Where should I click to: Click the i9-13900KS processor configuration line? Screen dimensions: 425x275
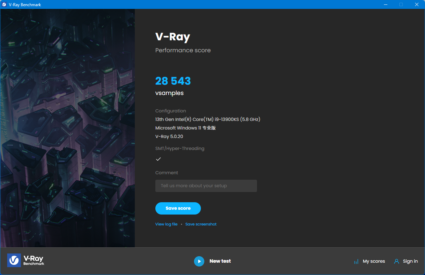208,119
